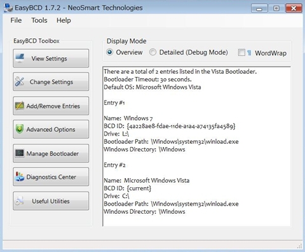Image resolution: width=305 pixels, height=252 pixels.
Task: Click the disc icon on Useful Utilities
Action: point(19,200)
